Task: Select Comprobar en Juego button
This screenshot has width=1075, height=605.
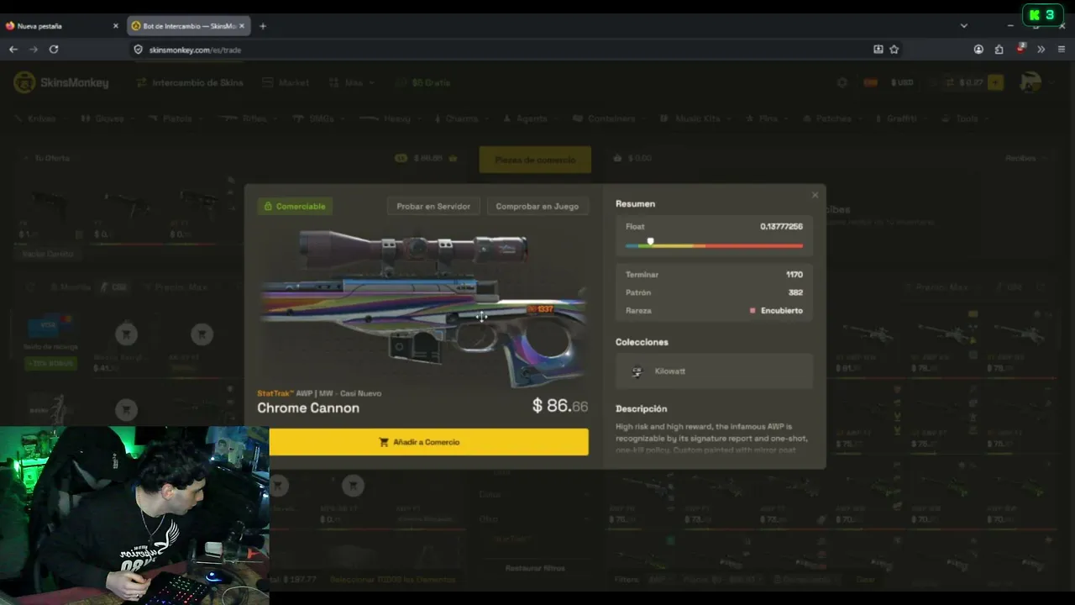Action: click(537, 206)
